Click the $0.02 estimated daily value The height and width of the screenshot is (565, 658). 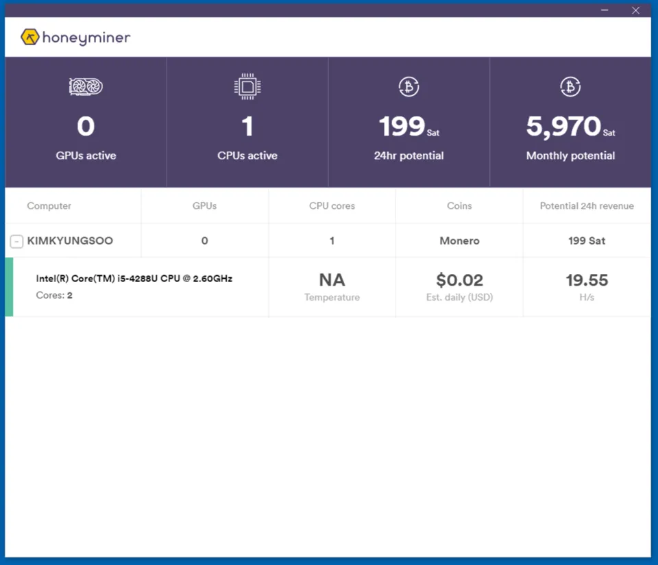click(x=459, y=280)
